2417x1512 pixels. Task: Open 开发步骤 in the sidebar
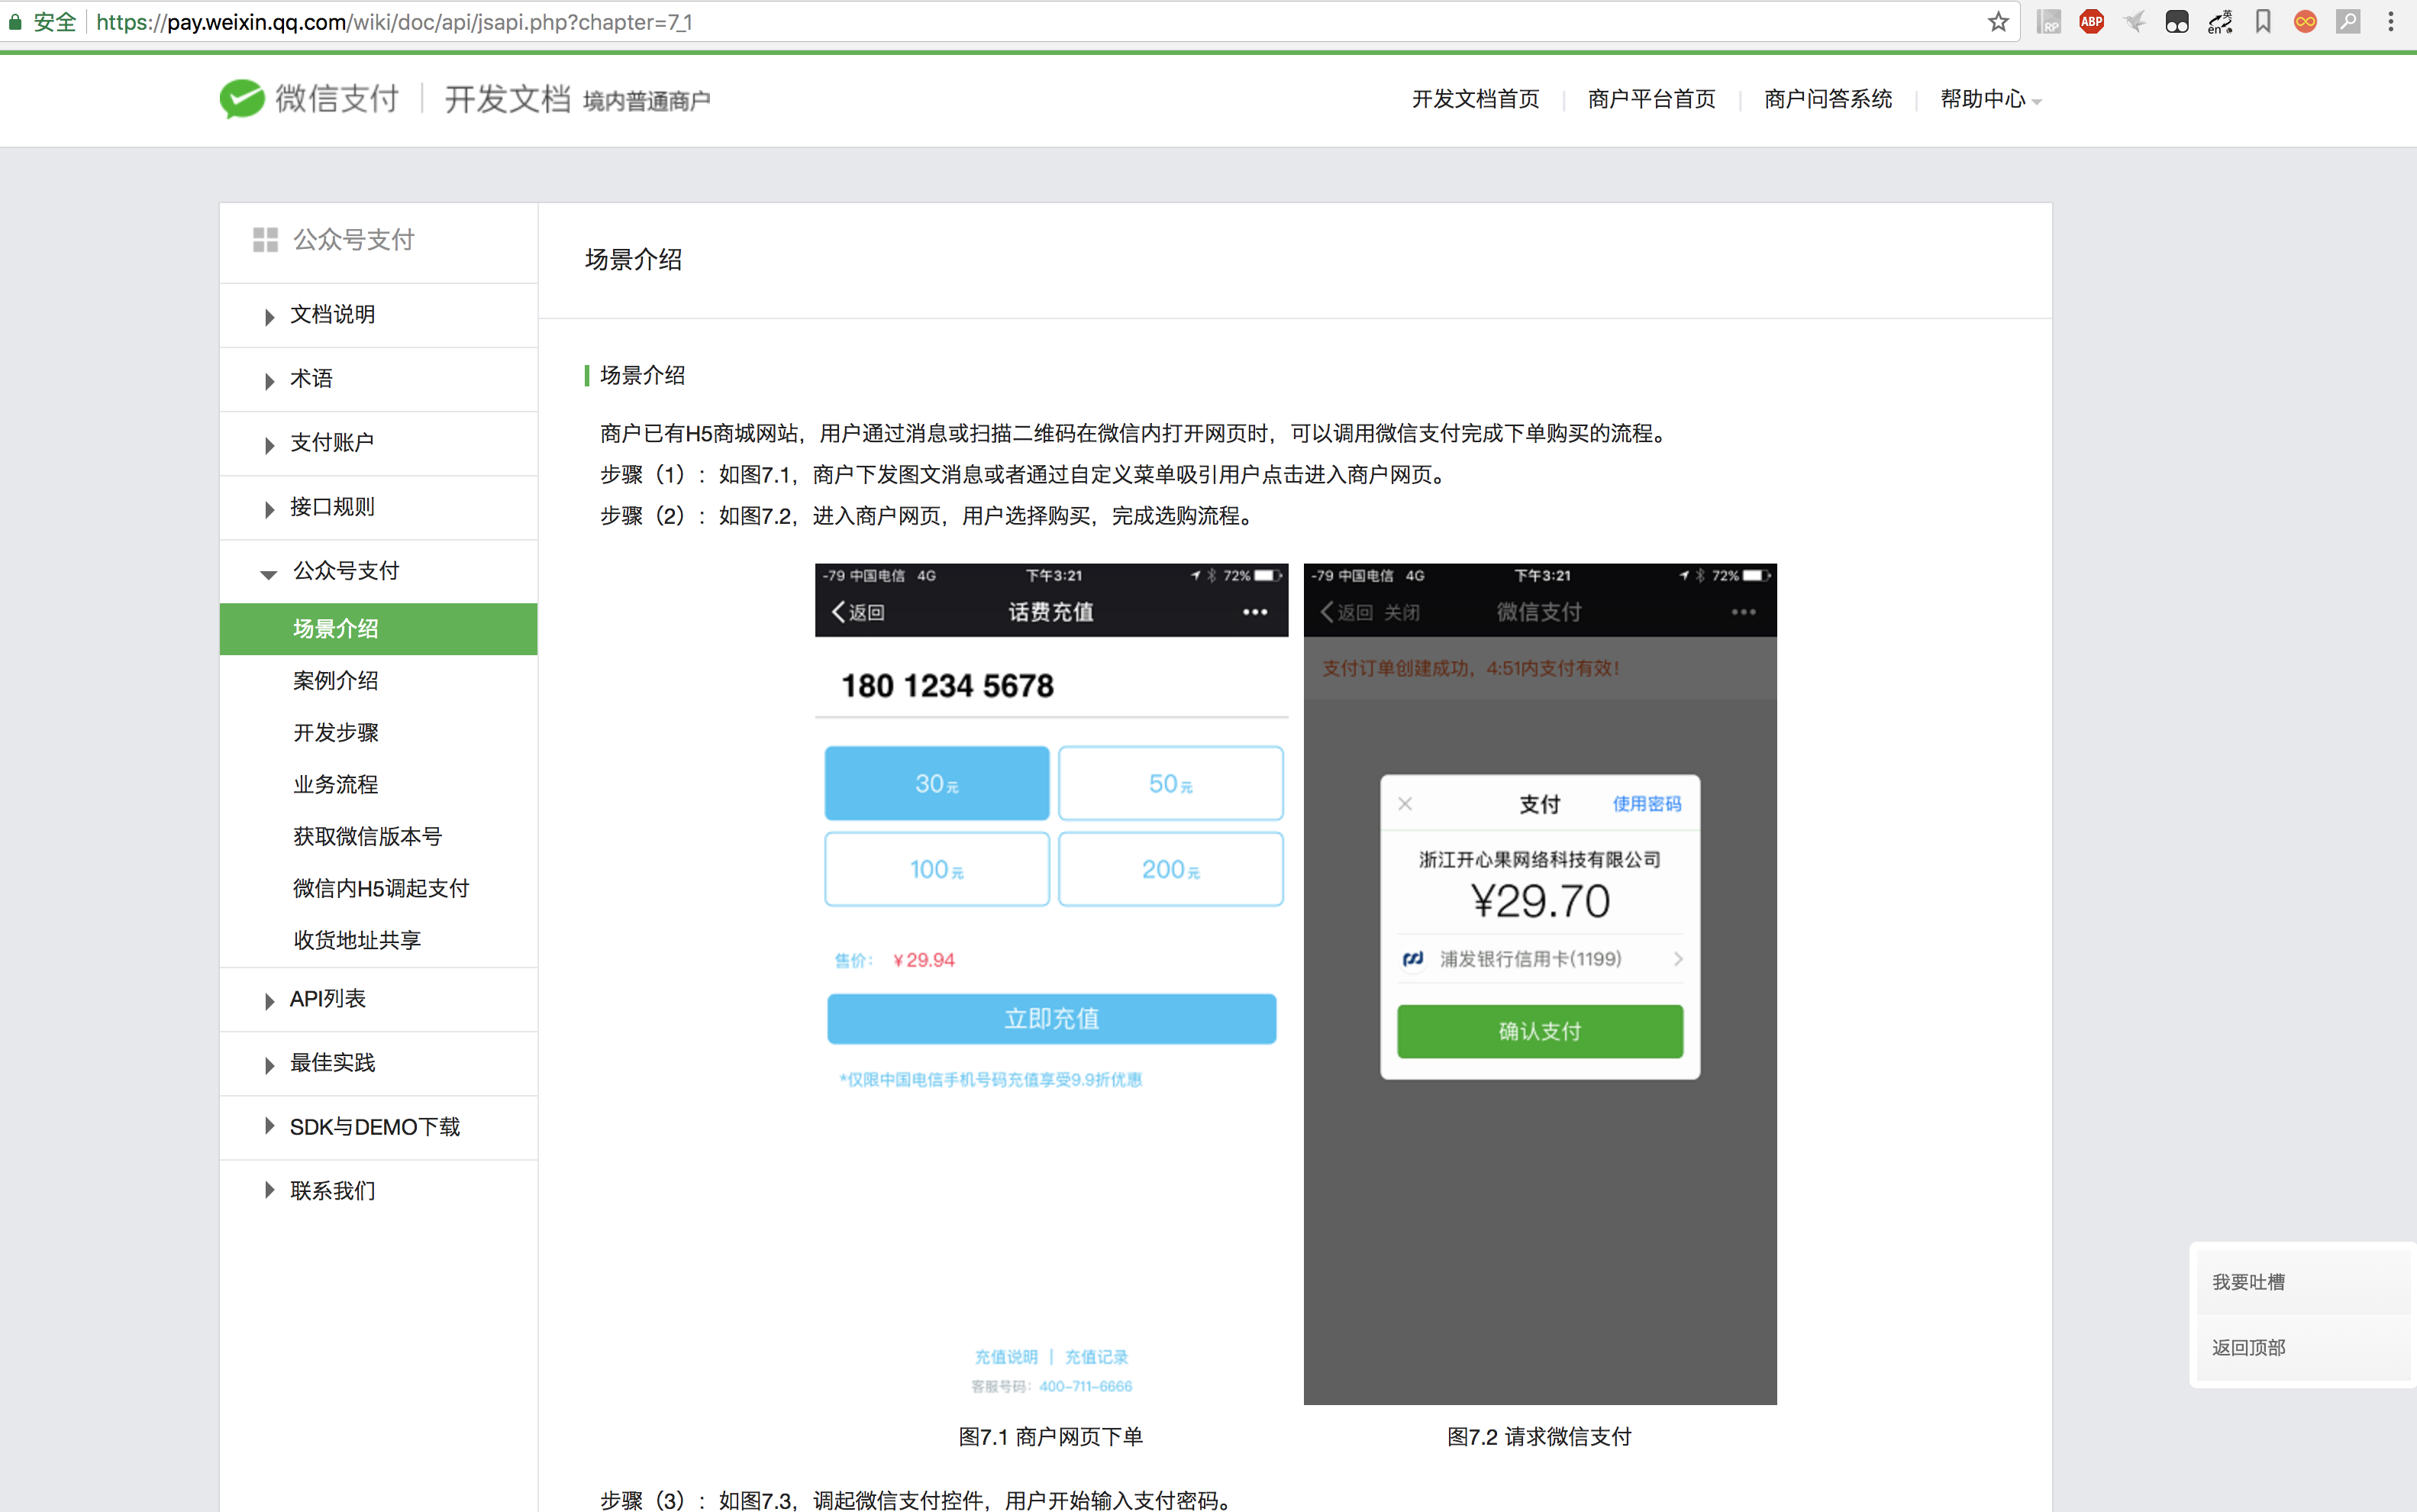(x=336, y=733)
